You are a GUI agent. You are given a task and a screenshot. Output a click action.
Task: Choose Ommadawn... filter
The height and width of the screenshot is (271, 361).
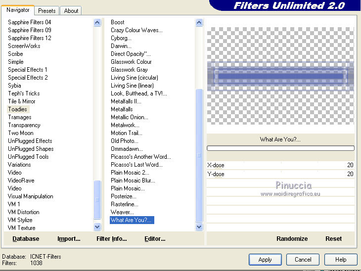(x=127, y=149)
